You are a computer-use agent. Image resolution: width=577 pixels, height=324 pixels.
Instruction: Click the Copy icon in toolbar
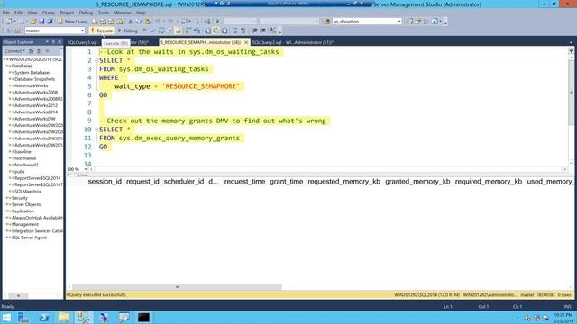138,22
